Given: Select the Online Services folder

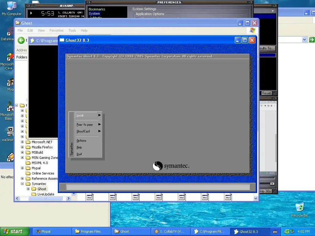Looking at the screenshot, I should (43, 173).
